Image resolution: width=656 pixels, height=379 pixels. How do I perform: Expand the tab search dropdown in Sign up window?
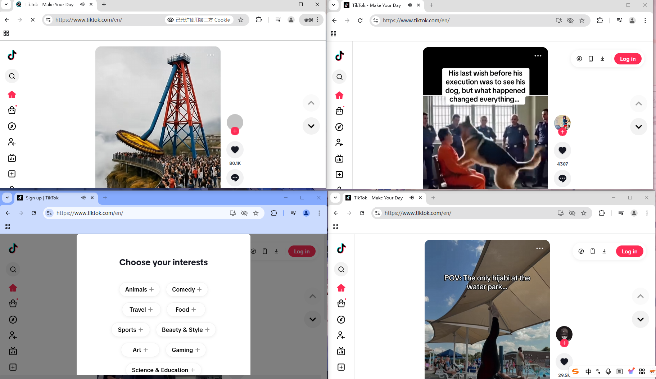click(x=7, y=198)
